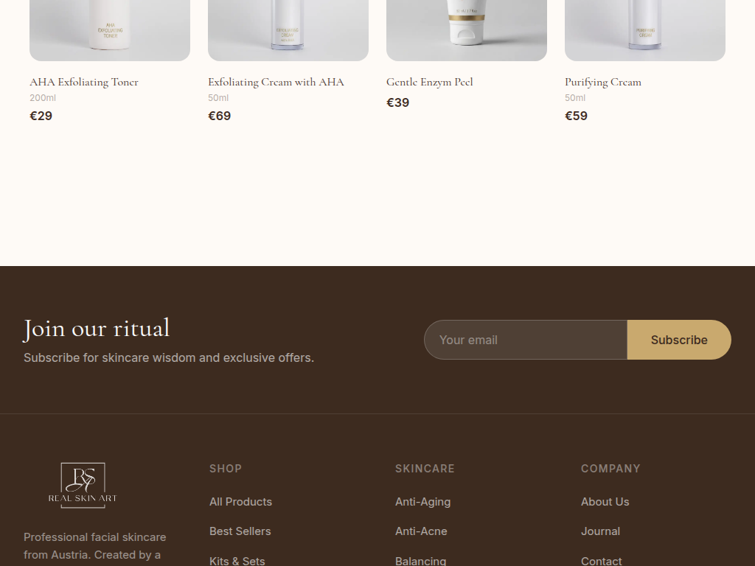Viewport: 755px width, 566px height.
Task: Go to All Products in footer
Action: click(x=241, y=501)
